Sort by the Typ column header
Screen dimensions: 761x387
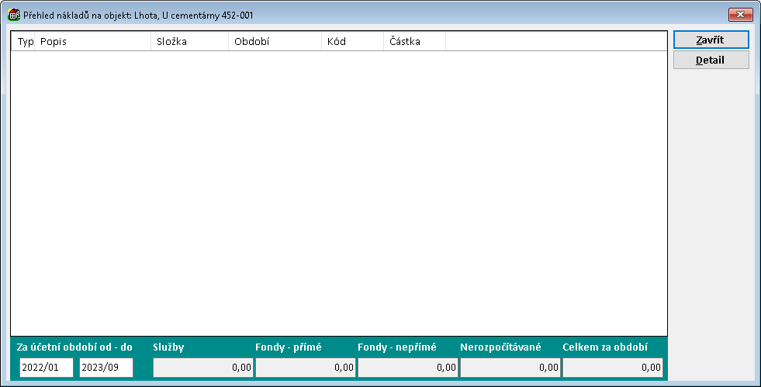point(25,41)
